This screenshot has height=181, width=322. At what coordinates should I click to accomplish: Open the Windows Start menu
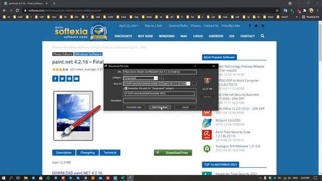pyautogui.click(x=4, y=178)
